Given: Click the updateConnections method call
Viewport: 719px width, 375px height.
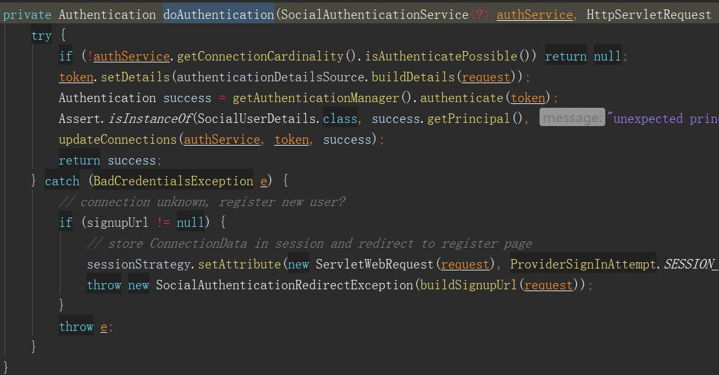Looking at the screenshot, I should (x=118, y=139).
